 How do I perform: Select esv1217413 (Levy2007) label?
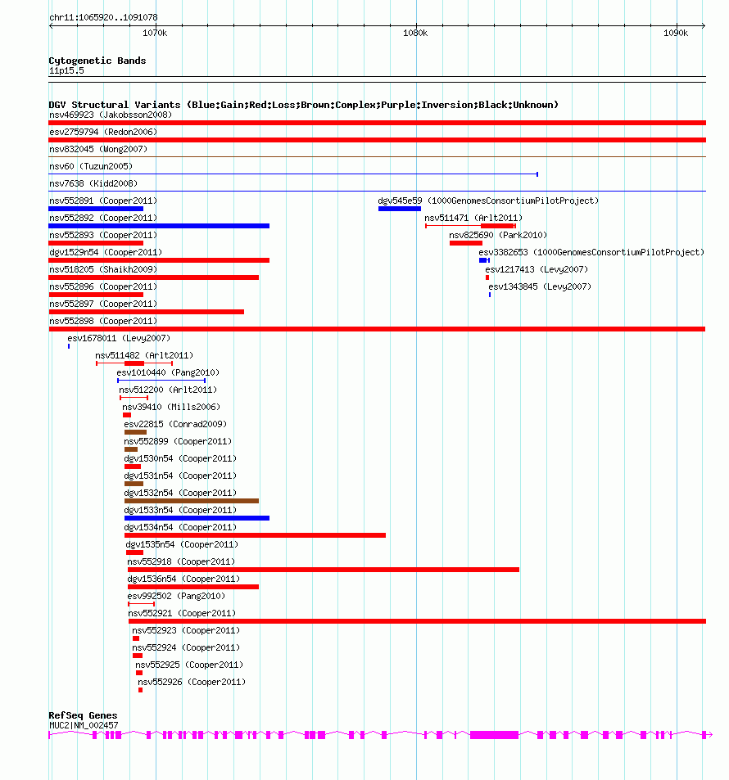537,269
